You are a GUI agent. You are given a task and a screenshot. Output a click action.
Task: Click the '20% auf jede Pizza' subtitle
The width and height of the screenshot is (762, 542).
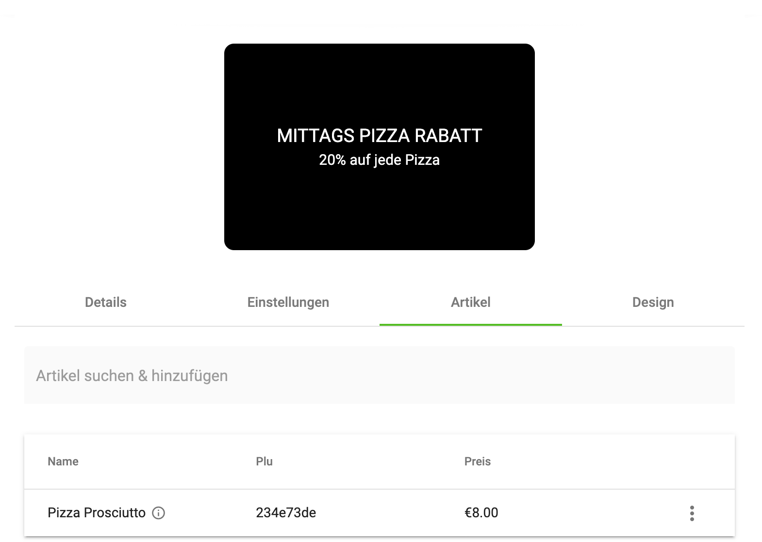[x=379, y=160]
